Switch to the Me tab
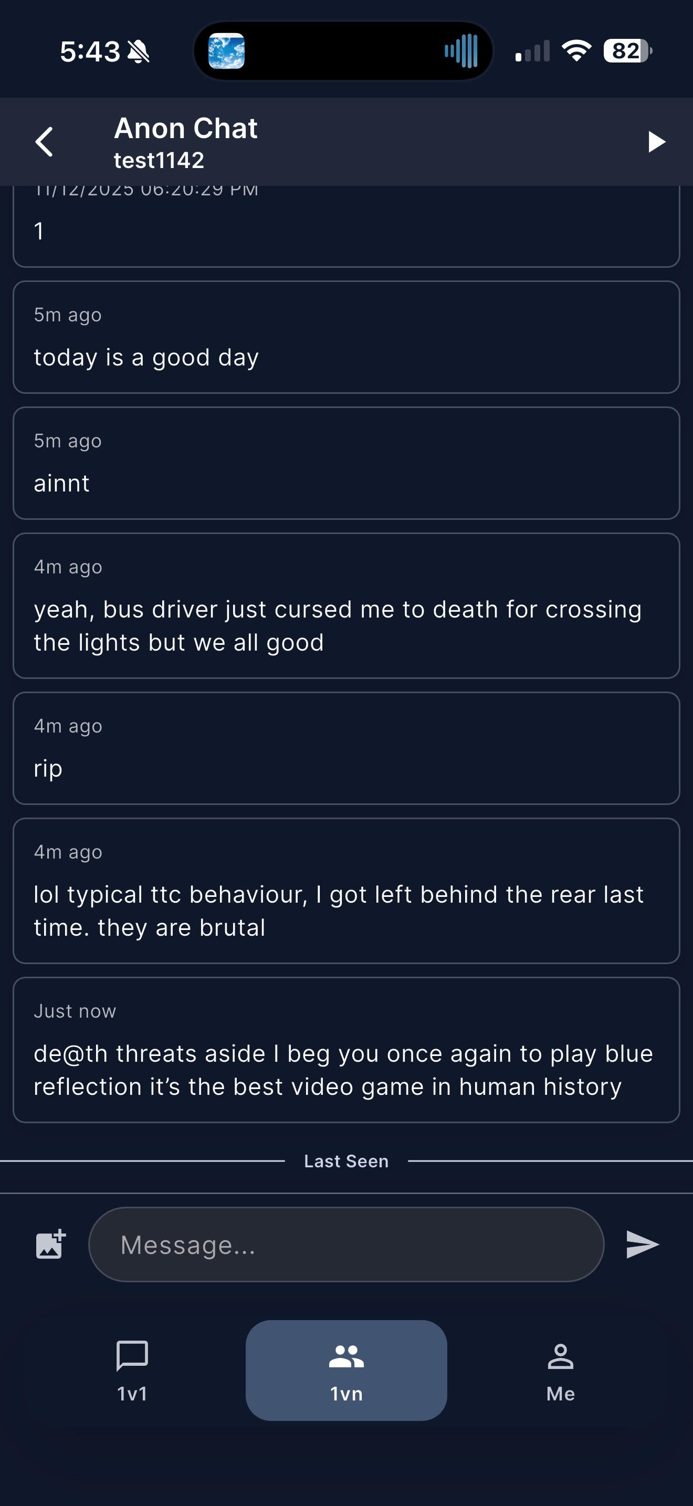 [560, 1371]
